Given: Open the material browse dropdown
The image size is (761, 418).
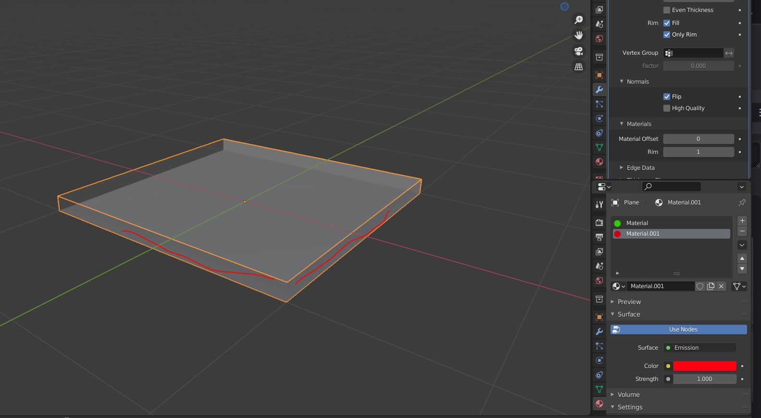Looking at the screenshot, I should click(619, 286).
